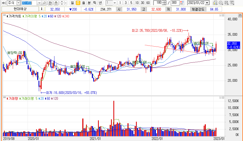This screenshot has width=243, height=141.
Task: Close the price chart panel icon
Action: 223,15
